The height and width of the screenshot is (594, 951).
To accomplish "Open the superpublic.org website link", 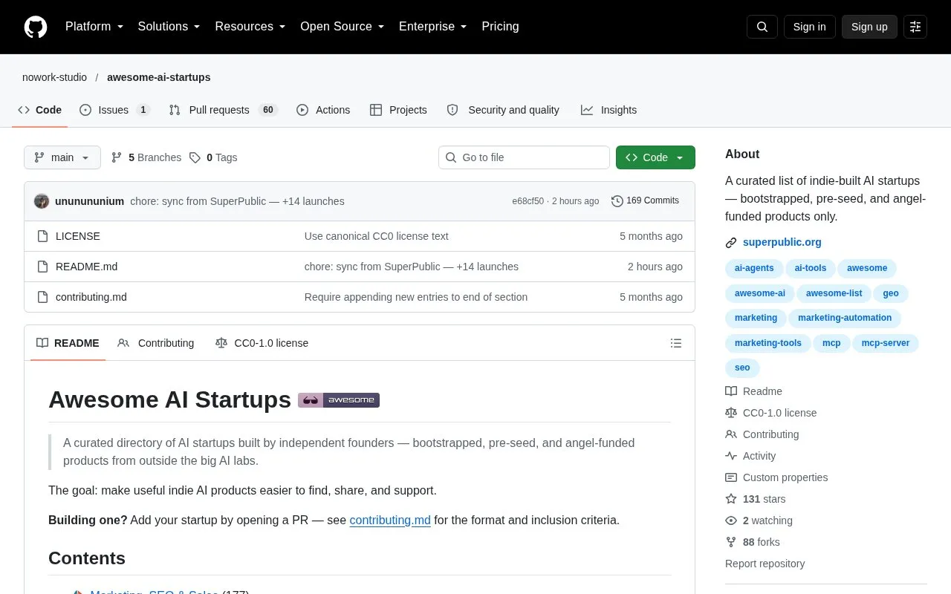I will pyautogui.click(x=782, y=242).
